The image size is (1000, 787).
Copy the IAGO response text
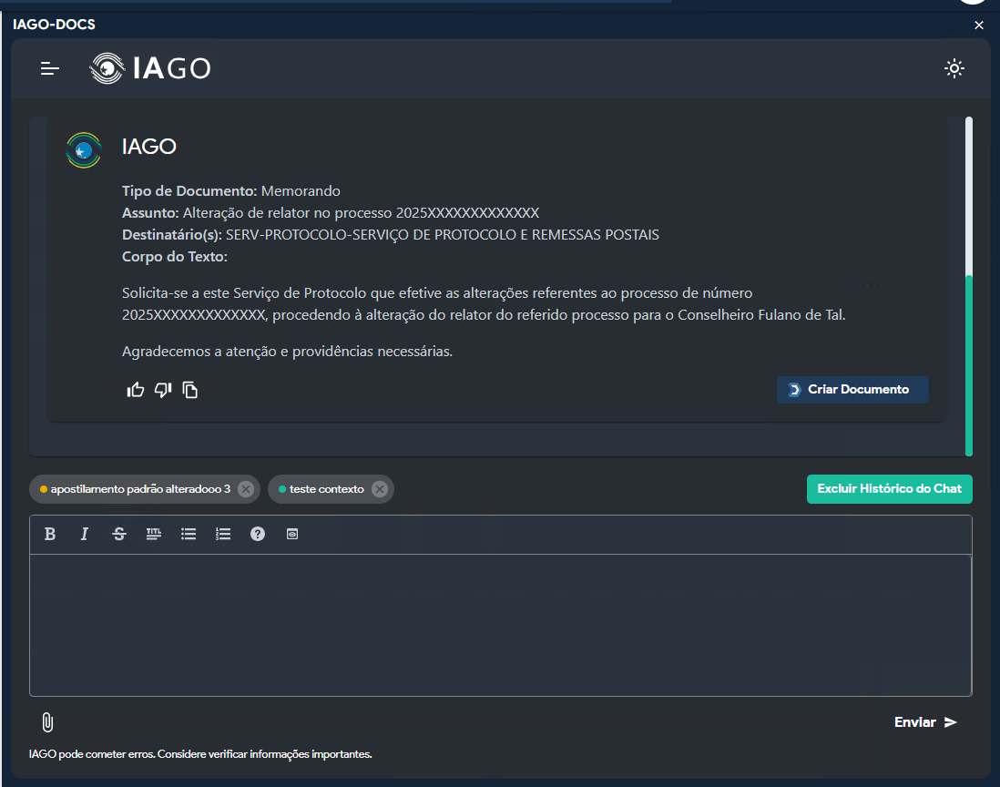[x=190, y=390]
